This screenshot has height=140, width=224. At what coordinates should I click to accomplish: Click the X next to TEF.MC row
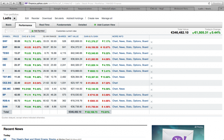pos(151,78)
